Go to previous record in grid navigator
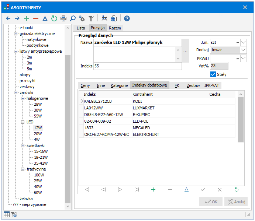Image resolution: width=255 pixels, height=221 pixels. [x=103, y=189]
